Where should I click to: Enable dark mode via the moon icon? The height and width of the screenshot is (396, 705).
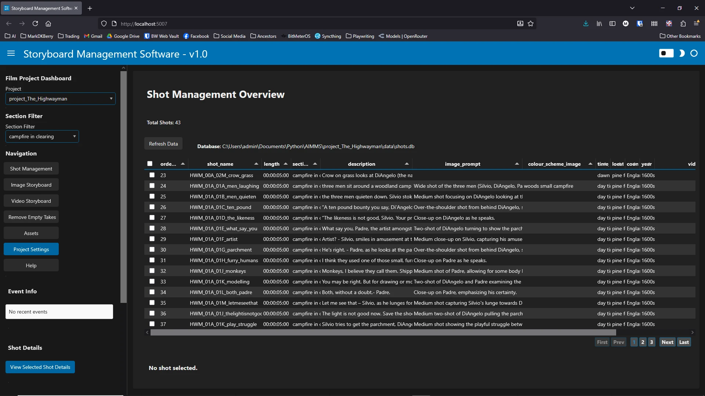[x=681, y=53]
